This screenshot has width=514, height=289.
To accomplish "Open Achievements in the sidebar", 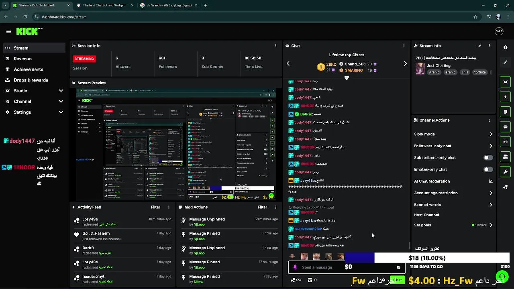I will tap(34, 69).
